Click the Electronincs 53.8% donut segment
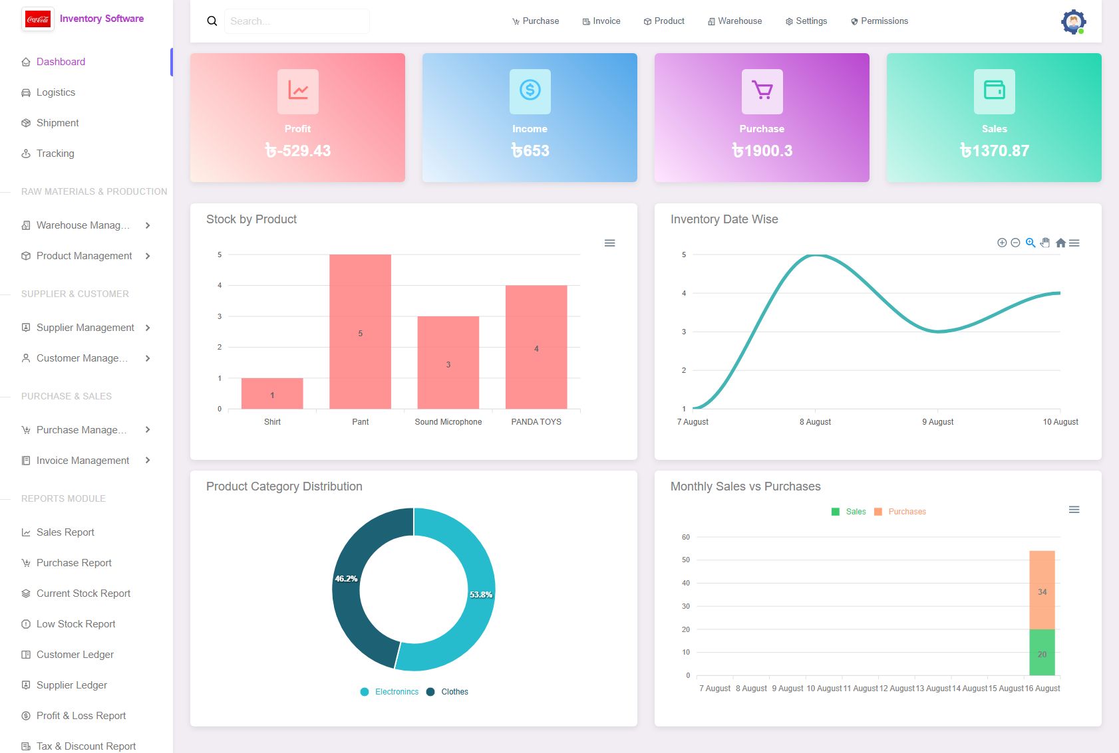The width and height of the screenshot is (1119, 753). coord(481,595)
